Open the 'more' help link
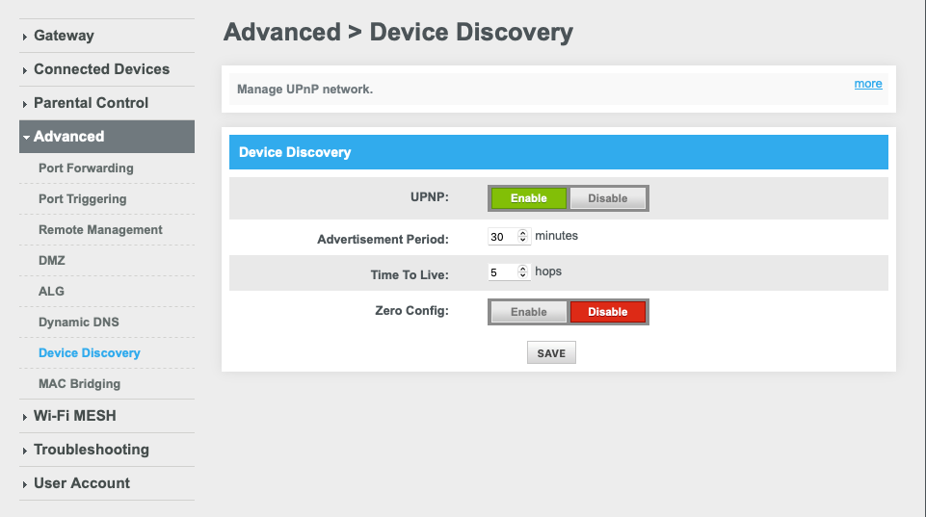The height and width of the screenshot is (517, 926). click(x=868, y=84)
